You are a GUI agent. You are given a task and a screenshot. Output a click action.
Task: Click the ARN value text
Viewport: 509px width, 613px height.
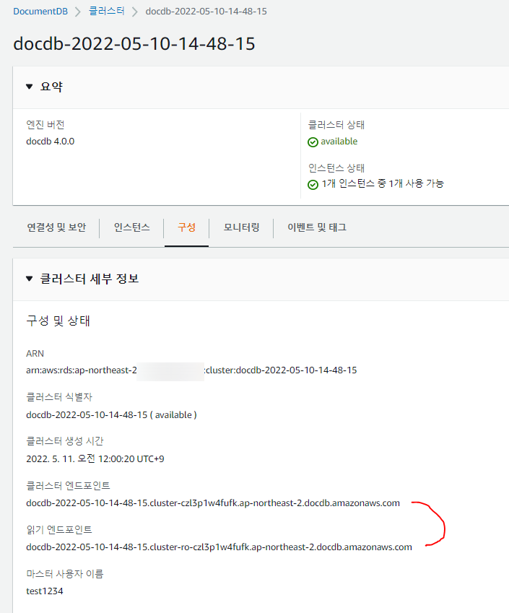pos(191,370)
